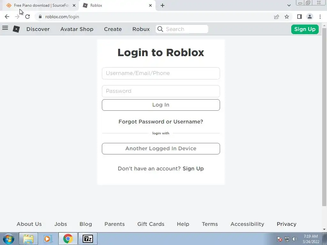
Task: Visit the Blog footer link
Action: [86, 224]
